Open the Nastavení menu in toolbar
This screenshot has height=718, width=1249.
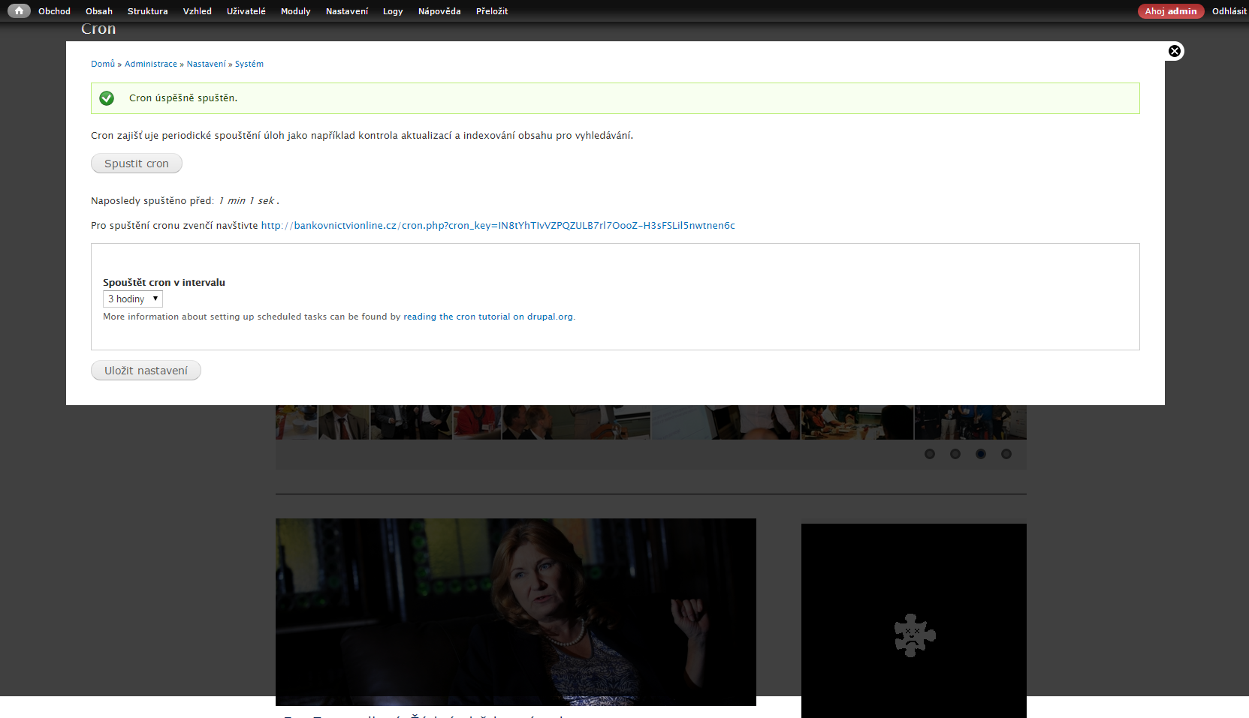(347, 11)
